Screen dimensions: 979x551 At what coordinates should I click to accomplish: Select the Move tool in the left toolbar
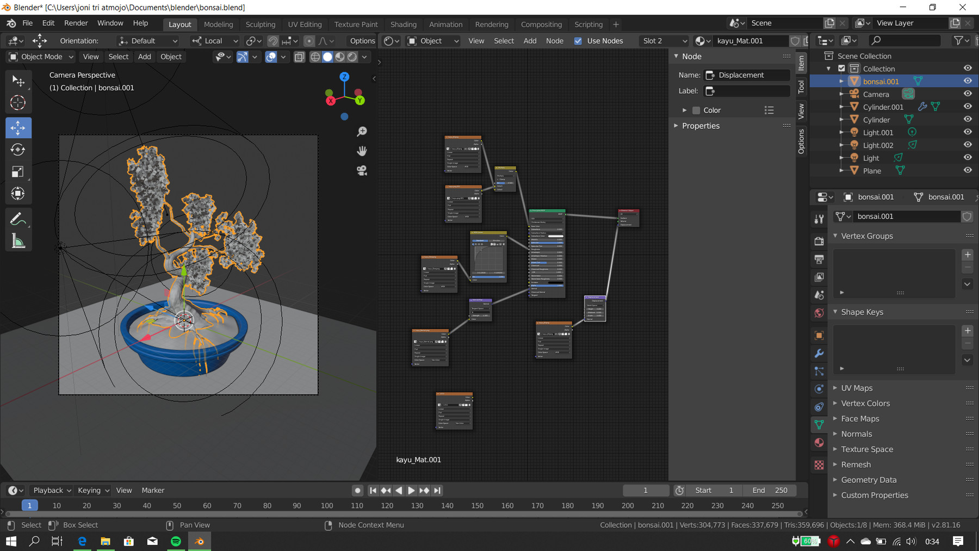pos(18,128)
